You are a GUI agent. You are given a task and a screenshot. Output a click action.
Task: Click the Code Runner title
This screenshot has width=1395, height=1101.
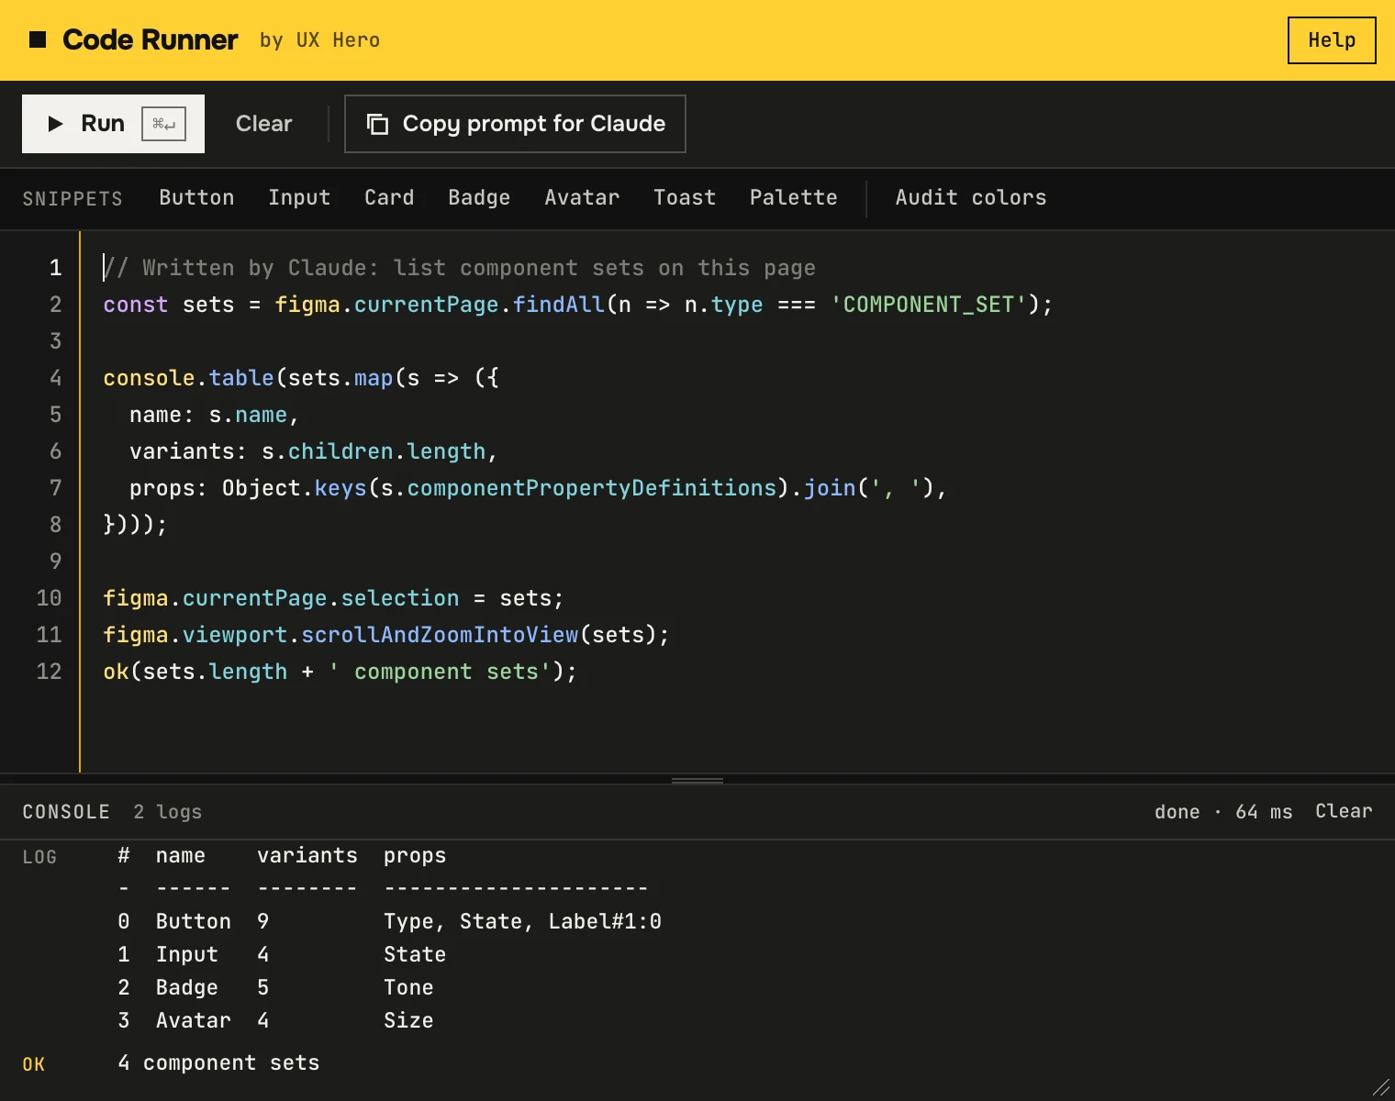pos(151,39)
